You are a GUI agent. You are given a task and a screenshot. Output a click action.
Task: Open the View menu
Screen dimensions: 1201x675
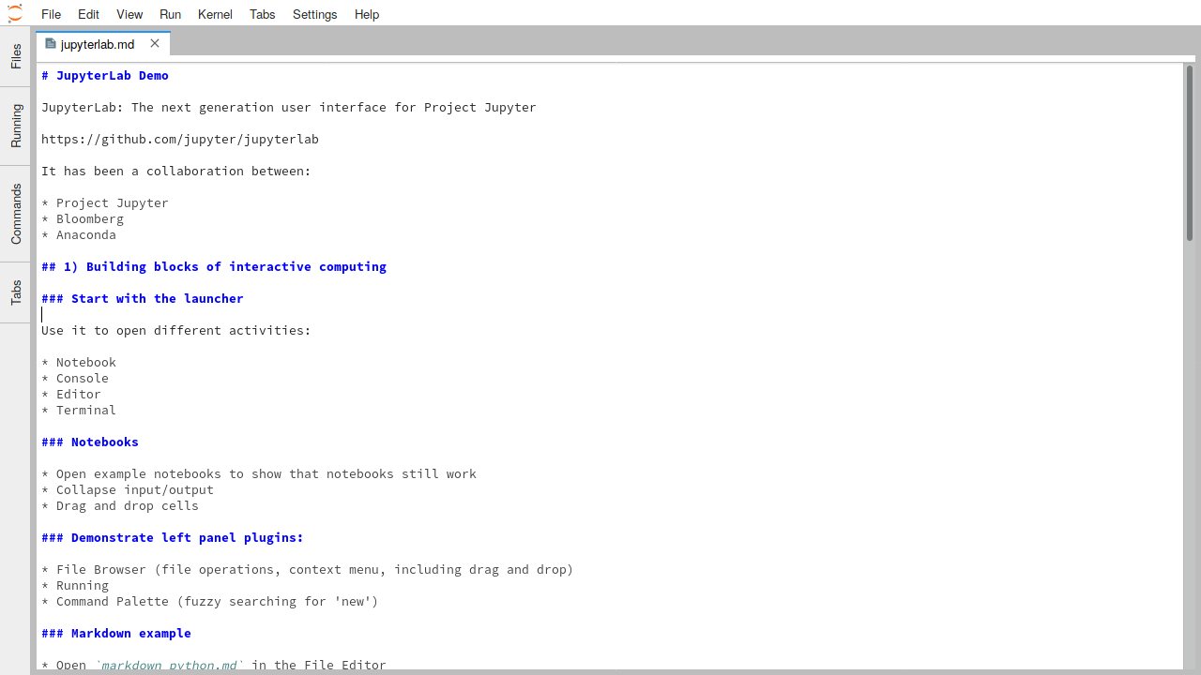pos(129,14)
